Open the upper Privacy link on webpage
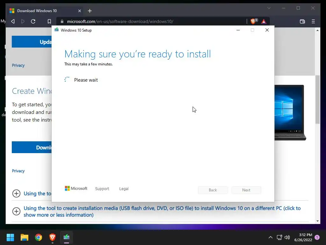The width and height of the screenshot is (326, 245). [18, 65]
